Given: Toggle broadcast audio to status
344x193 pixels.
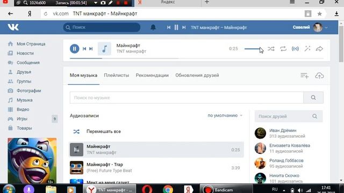Looking at the screenshot, I should [x=295, y=49].
